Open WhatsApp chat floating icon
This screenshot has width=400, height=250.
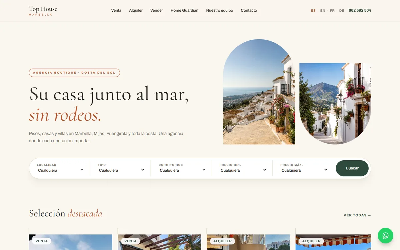click(385, 236)
